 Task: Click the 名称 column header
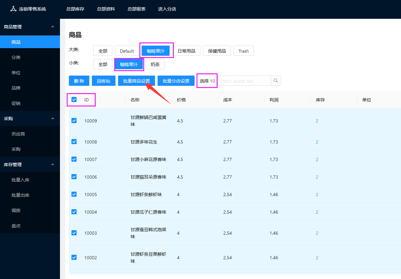click(x=135, y=99)
